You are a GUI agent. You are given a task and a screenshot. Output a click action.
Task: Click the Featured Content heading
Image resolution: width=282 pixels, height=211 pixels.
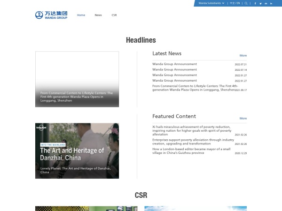(x=174, y=116)
